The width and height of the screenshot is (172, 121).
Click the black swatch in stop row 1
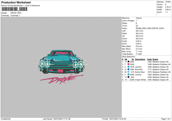click(128, 62)
